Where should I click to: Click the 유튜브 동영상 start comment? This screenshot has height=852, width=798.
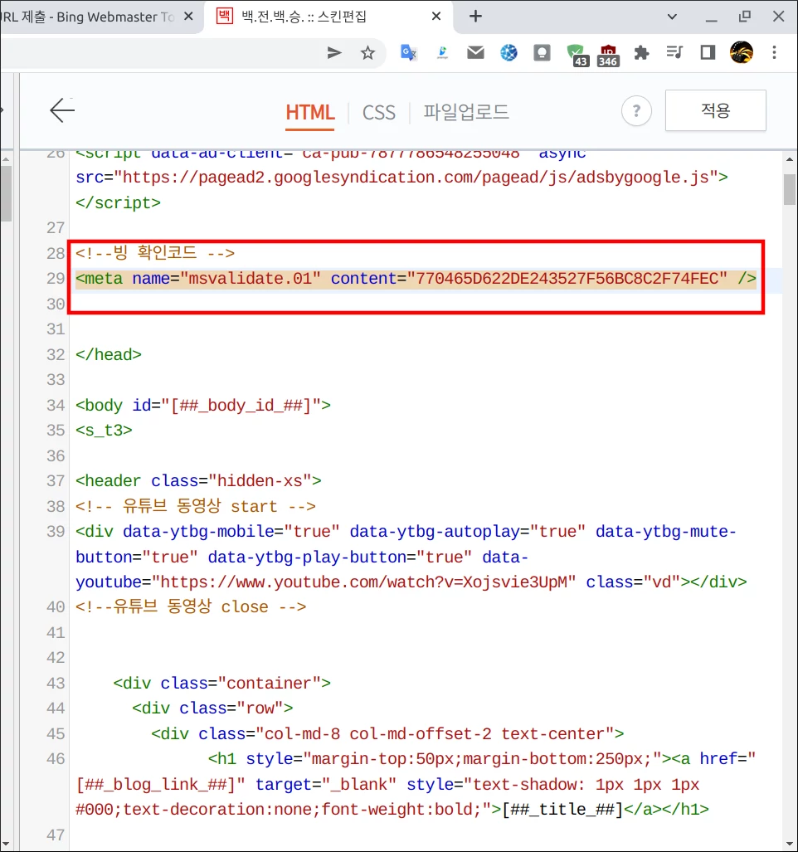(195, 506)
